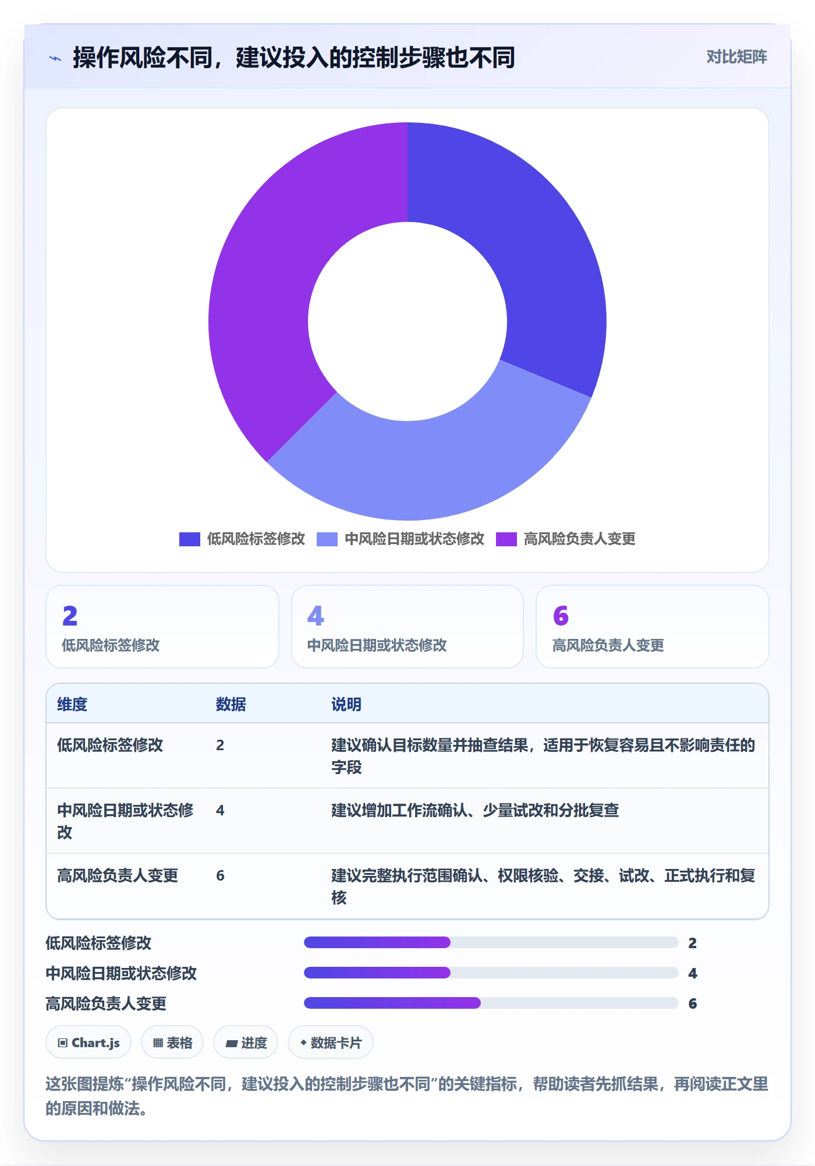Click the 数据卡片 tag chip
Image resolution: width=815 pixels, height=1166 pixels.
331,1043
